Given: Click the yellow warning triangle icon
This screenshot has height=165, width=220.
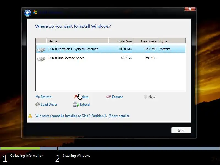Looking at the screenshot, I should point(30,116).
